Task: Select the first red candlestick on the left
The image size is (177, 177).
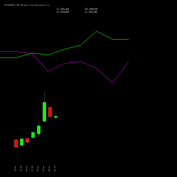Action: (16, 143)
